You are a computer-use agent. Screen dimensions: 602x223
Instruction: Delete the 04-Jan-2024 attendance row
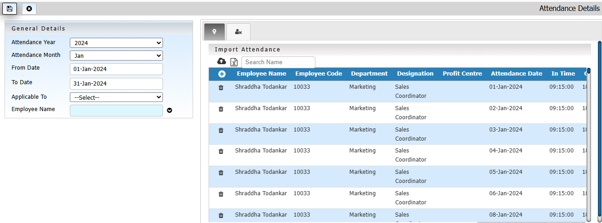pos(221,151)
